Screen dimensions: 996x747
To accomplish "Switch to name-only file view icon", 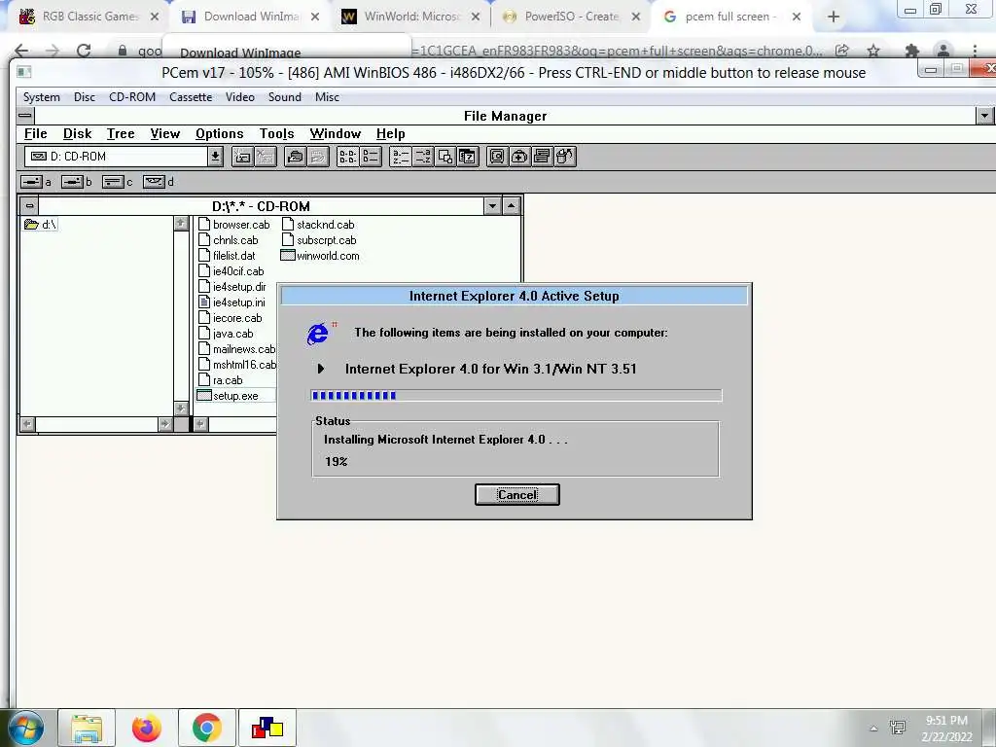I will click(x=347, y=157).
